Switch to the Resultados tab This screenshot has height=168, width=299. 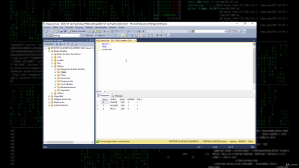pyautogui.click(x=103, y=95)
